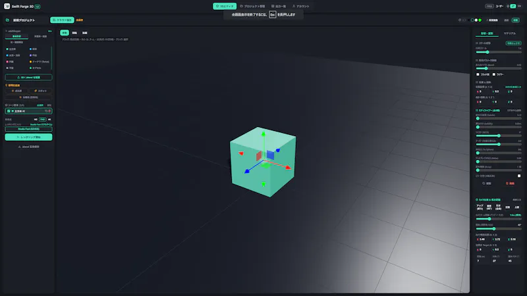Toggle the mirror checkbox under modifiers

[519, 176]
